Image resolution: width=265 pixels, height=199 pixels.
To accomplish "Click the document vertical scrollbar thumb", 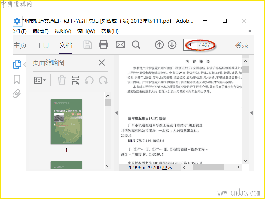I will (245, 69).
